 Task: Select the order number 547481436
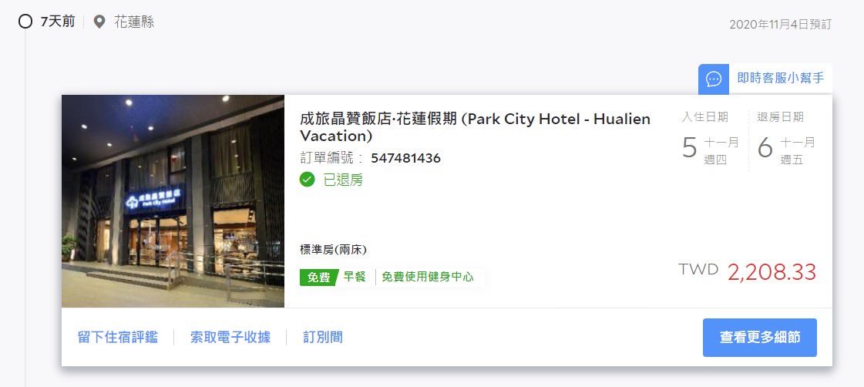click(405, 158)
